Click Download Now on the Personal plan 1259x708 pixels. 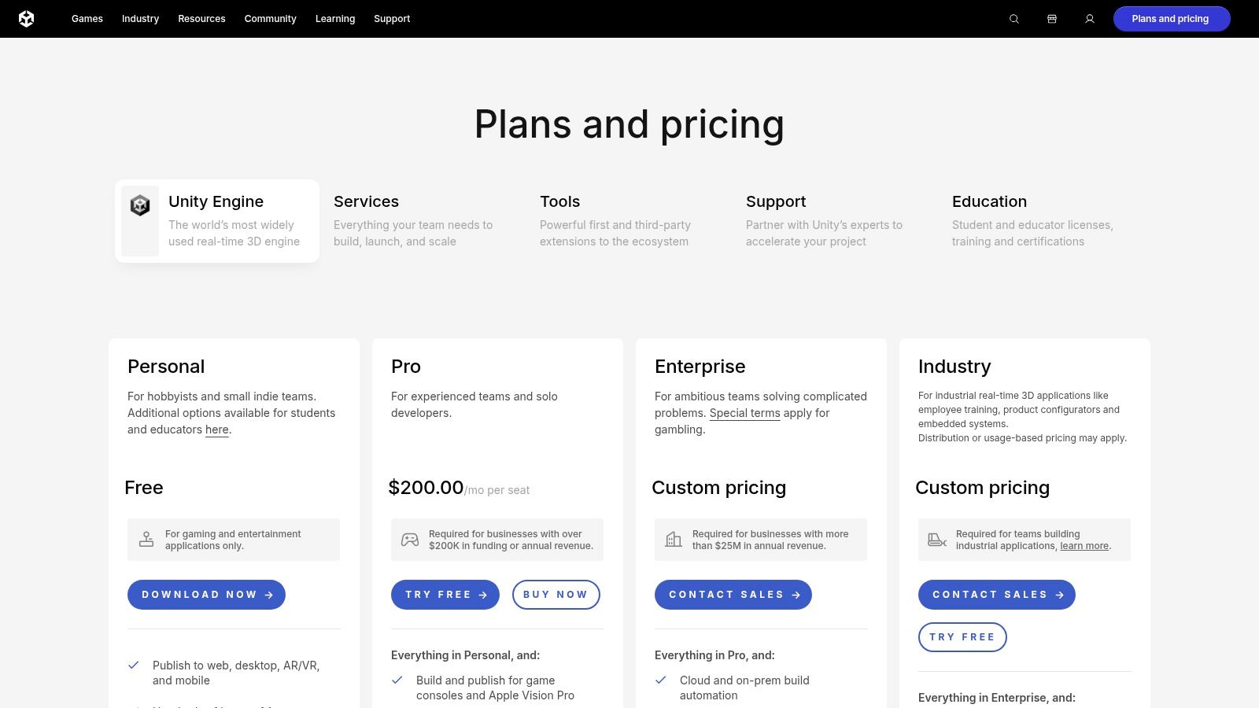[206, 595]
